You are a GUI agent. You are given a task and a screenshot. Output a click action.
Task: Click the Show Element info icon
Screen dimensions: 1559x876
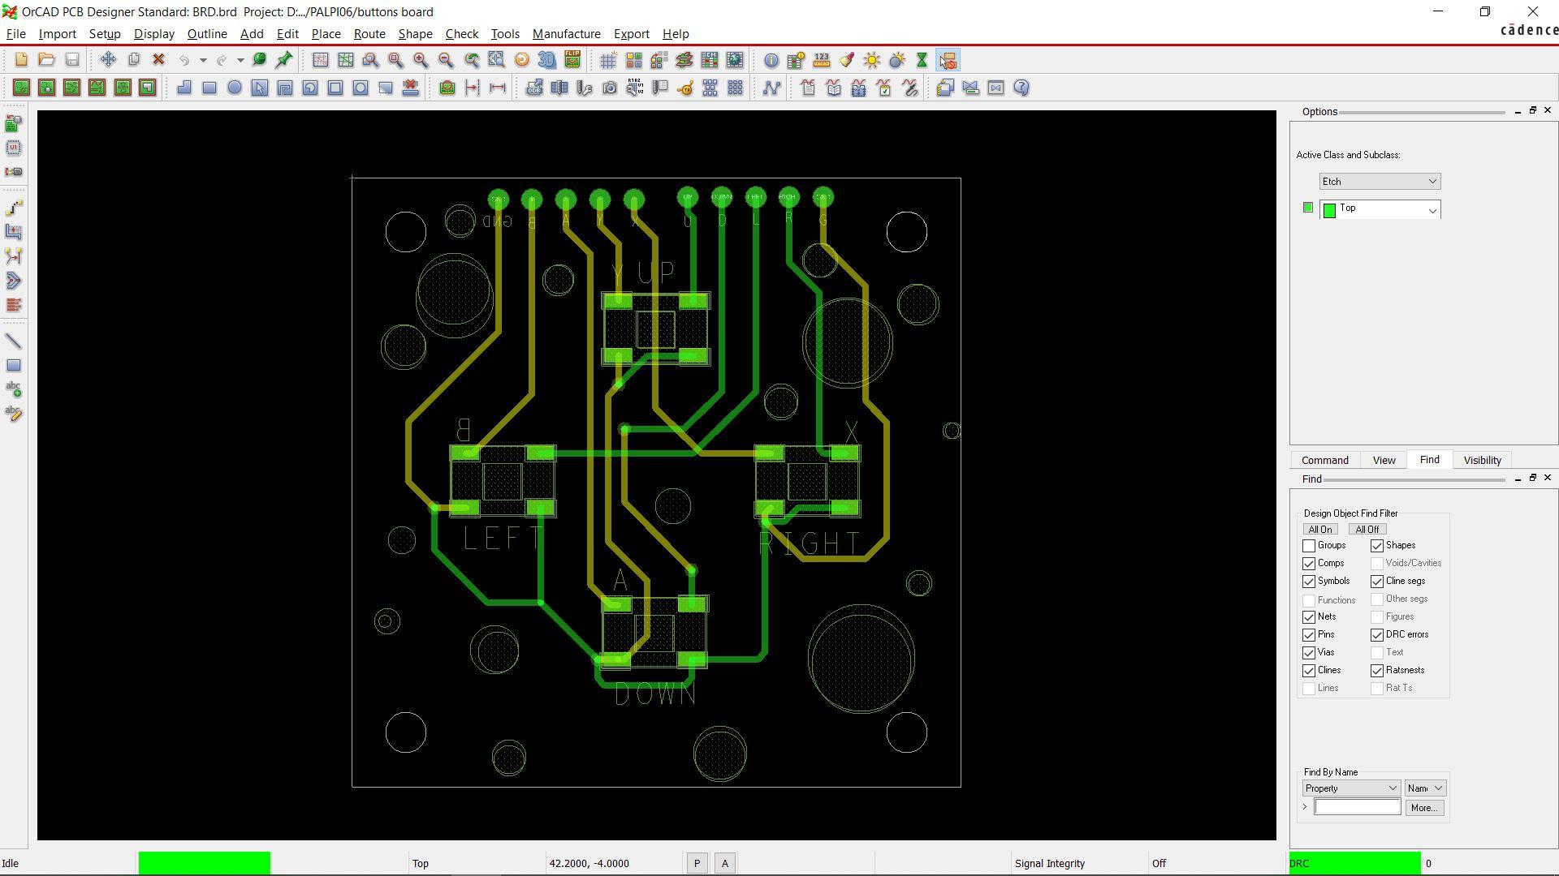tap(771, 60)
